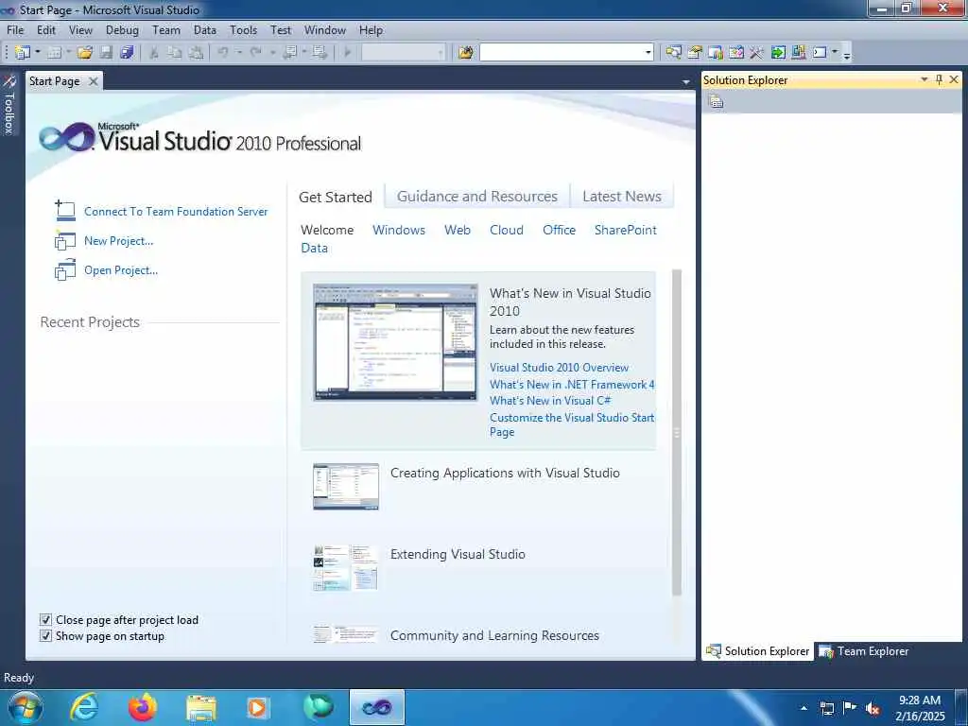The width and height of the screenshot is (968, 726).
Task: Expand the Other Windows toolbar dropdown arrow
Action: coord(835,53)
